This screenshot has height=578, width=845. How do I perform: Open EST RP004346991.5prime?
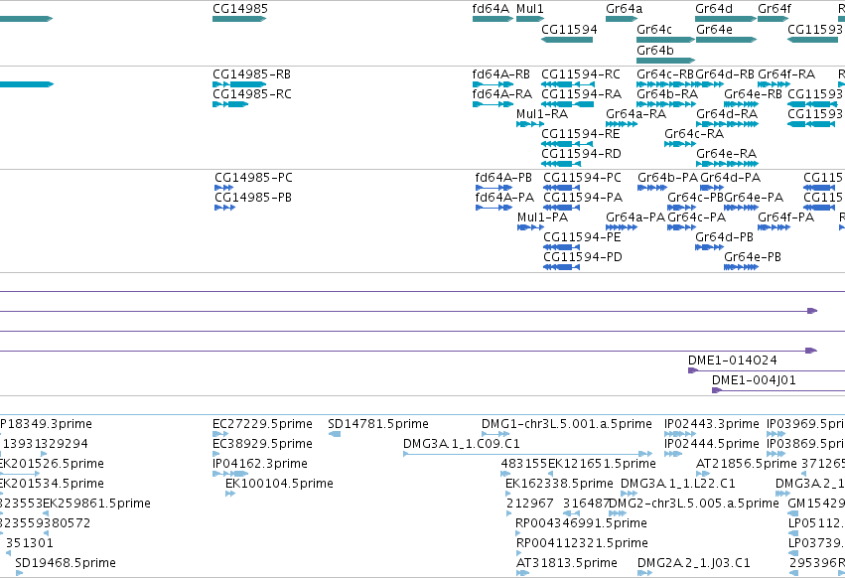[581, 524]
